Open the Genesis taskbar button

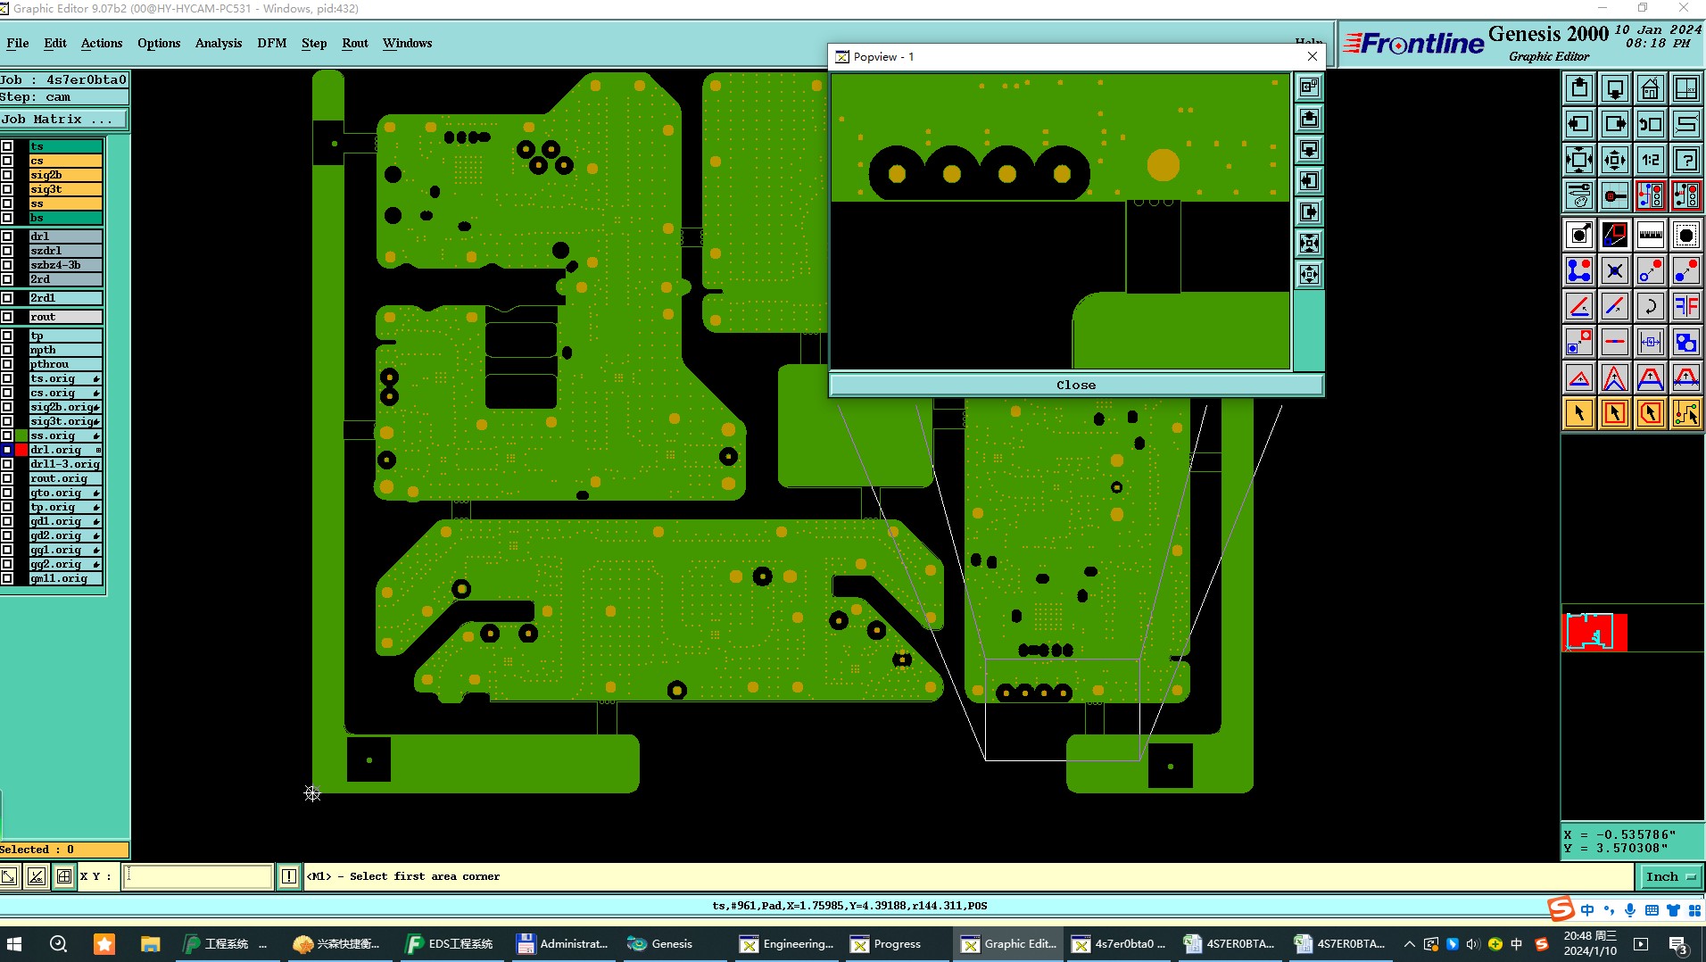pos(660,943)
